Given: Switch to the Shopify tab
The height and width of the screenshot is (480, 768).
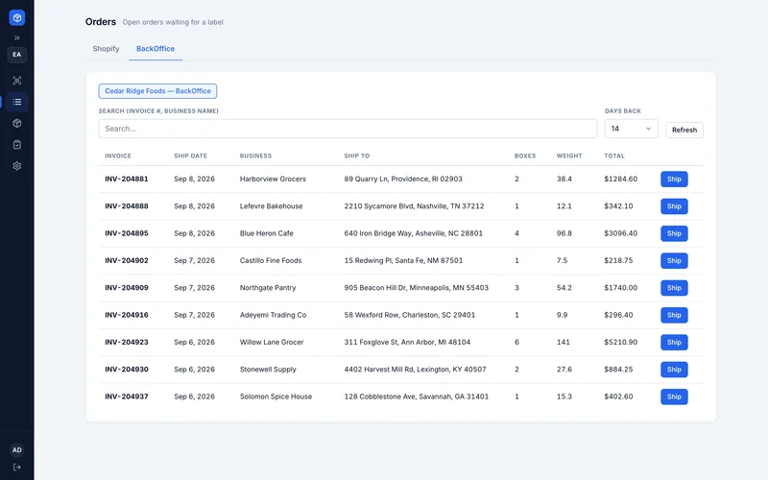Looking at the screenshot, I should [106, 49].
